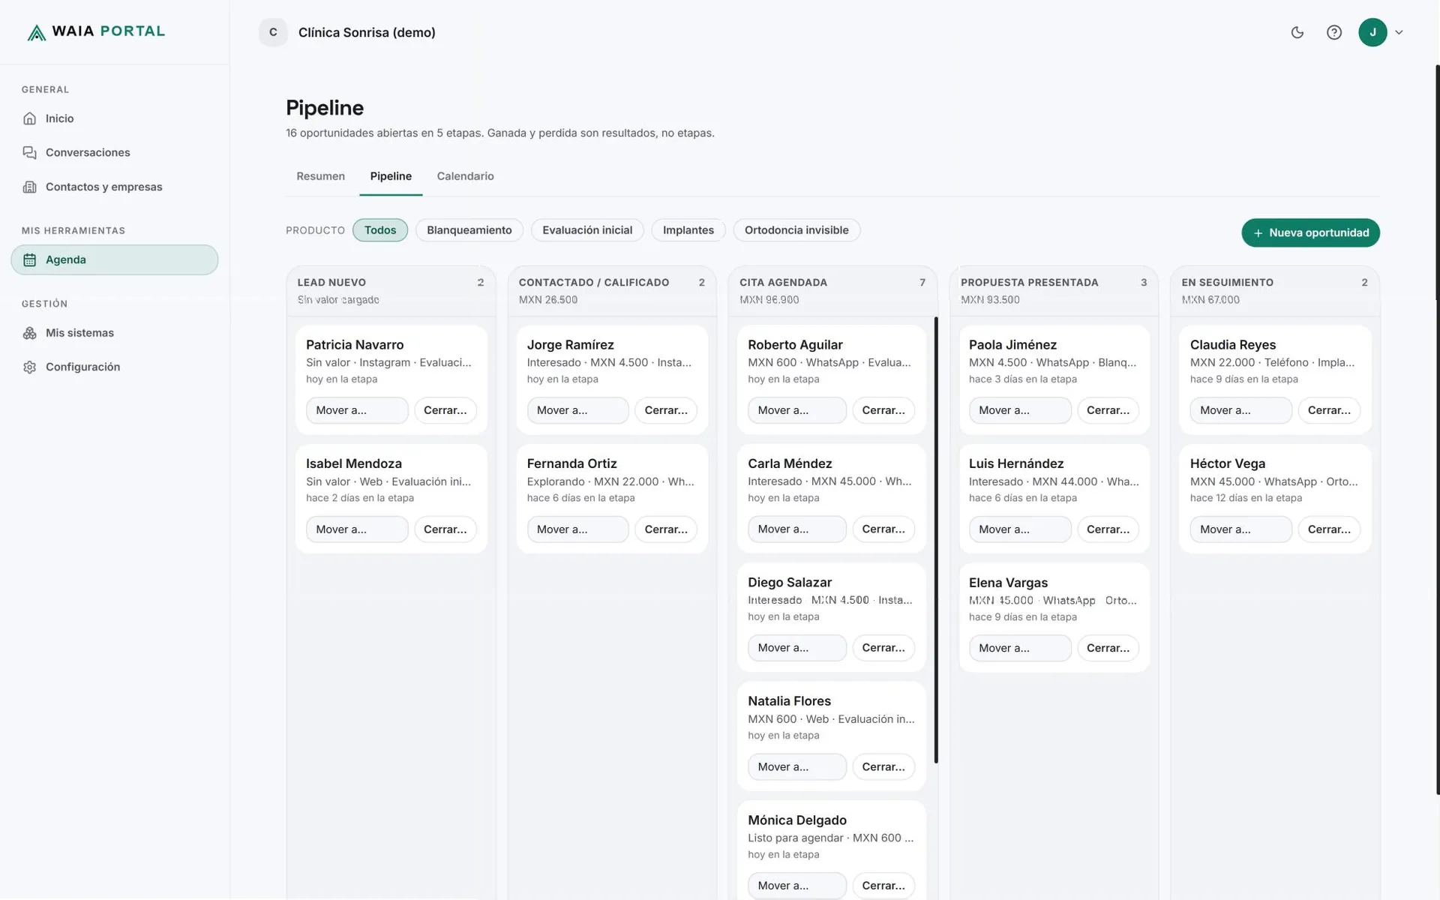The image size is (1440, 900).
Task: Create a Nueva oportunidad
Action: (x=1310, y=232)
